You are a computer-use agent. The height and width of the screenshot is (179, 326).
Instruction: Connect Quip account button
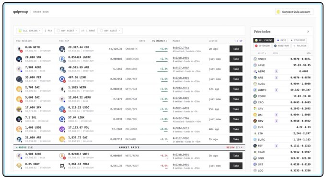(x=294, y=12)
